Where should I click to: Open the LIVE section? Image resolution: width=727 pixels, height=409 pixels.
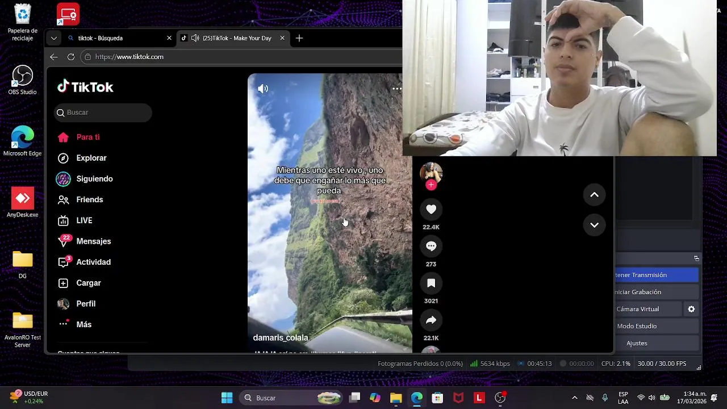pyautogui.click(x=75, y=220)
